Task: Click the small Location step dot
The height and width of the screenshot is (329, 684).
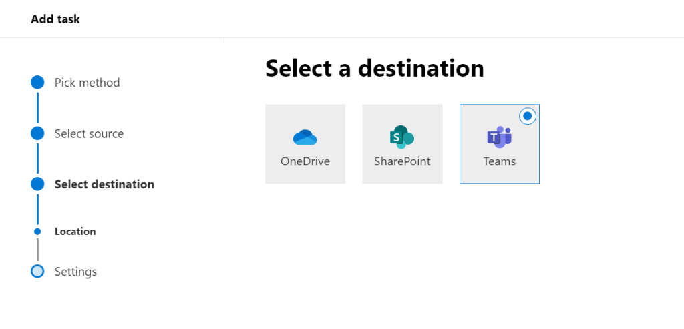Action: pyautogui.click(x=37, y=232)
